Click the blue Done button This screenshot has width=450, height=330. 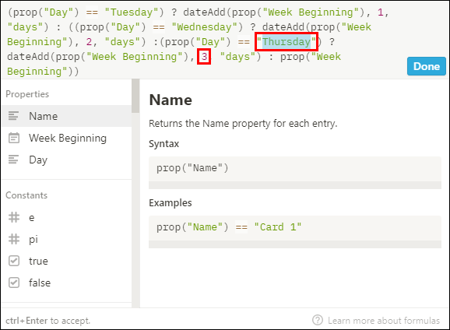pos(427,66)
